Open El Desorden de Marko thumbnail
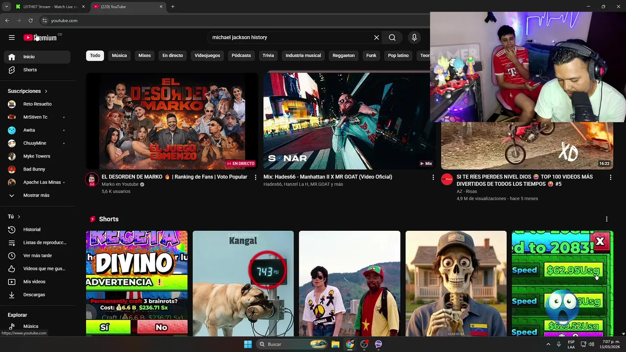The height and width of the screenshot is (352, 626). (172, 121)
